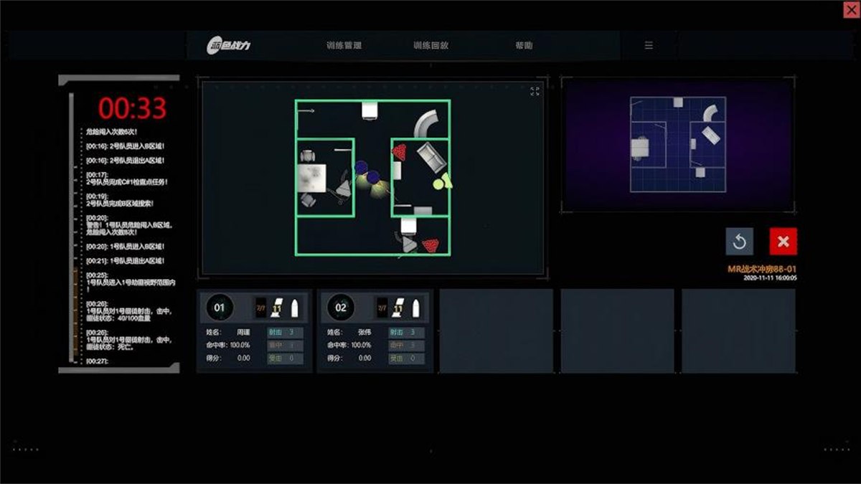Click the 黑色战力 logo
Viewport: 861px width, 484px height.
pos(228,46)
